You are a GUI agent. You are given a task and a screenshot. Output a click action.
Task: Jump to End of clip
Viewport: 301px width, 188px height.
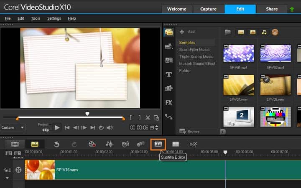93,127
